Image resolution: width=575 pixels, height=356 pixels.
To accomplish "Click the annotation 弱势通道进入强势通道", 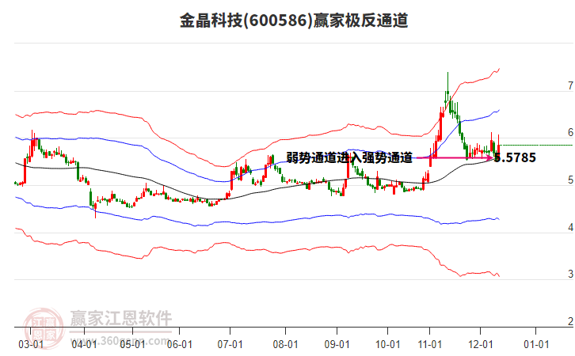I will tap(349, 158).
